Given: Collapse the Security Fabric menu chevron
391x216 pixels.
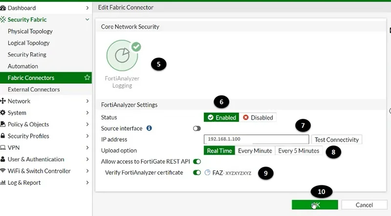Looking at the screenshot, I should [x=87, y=20].
